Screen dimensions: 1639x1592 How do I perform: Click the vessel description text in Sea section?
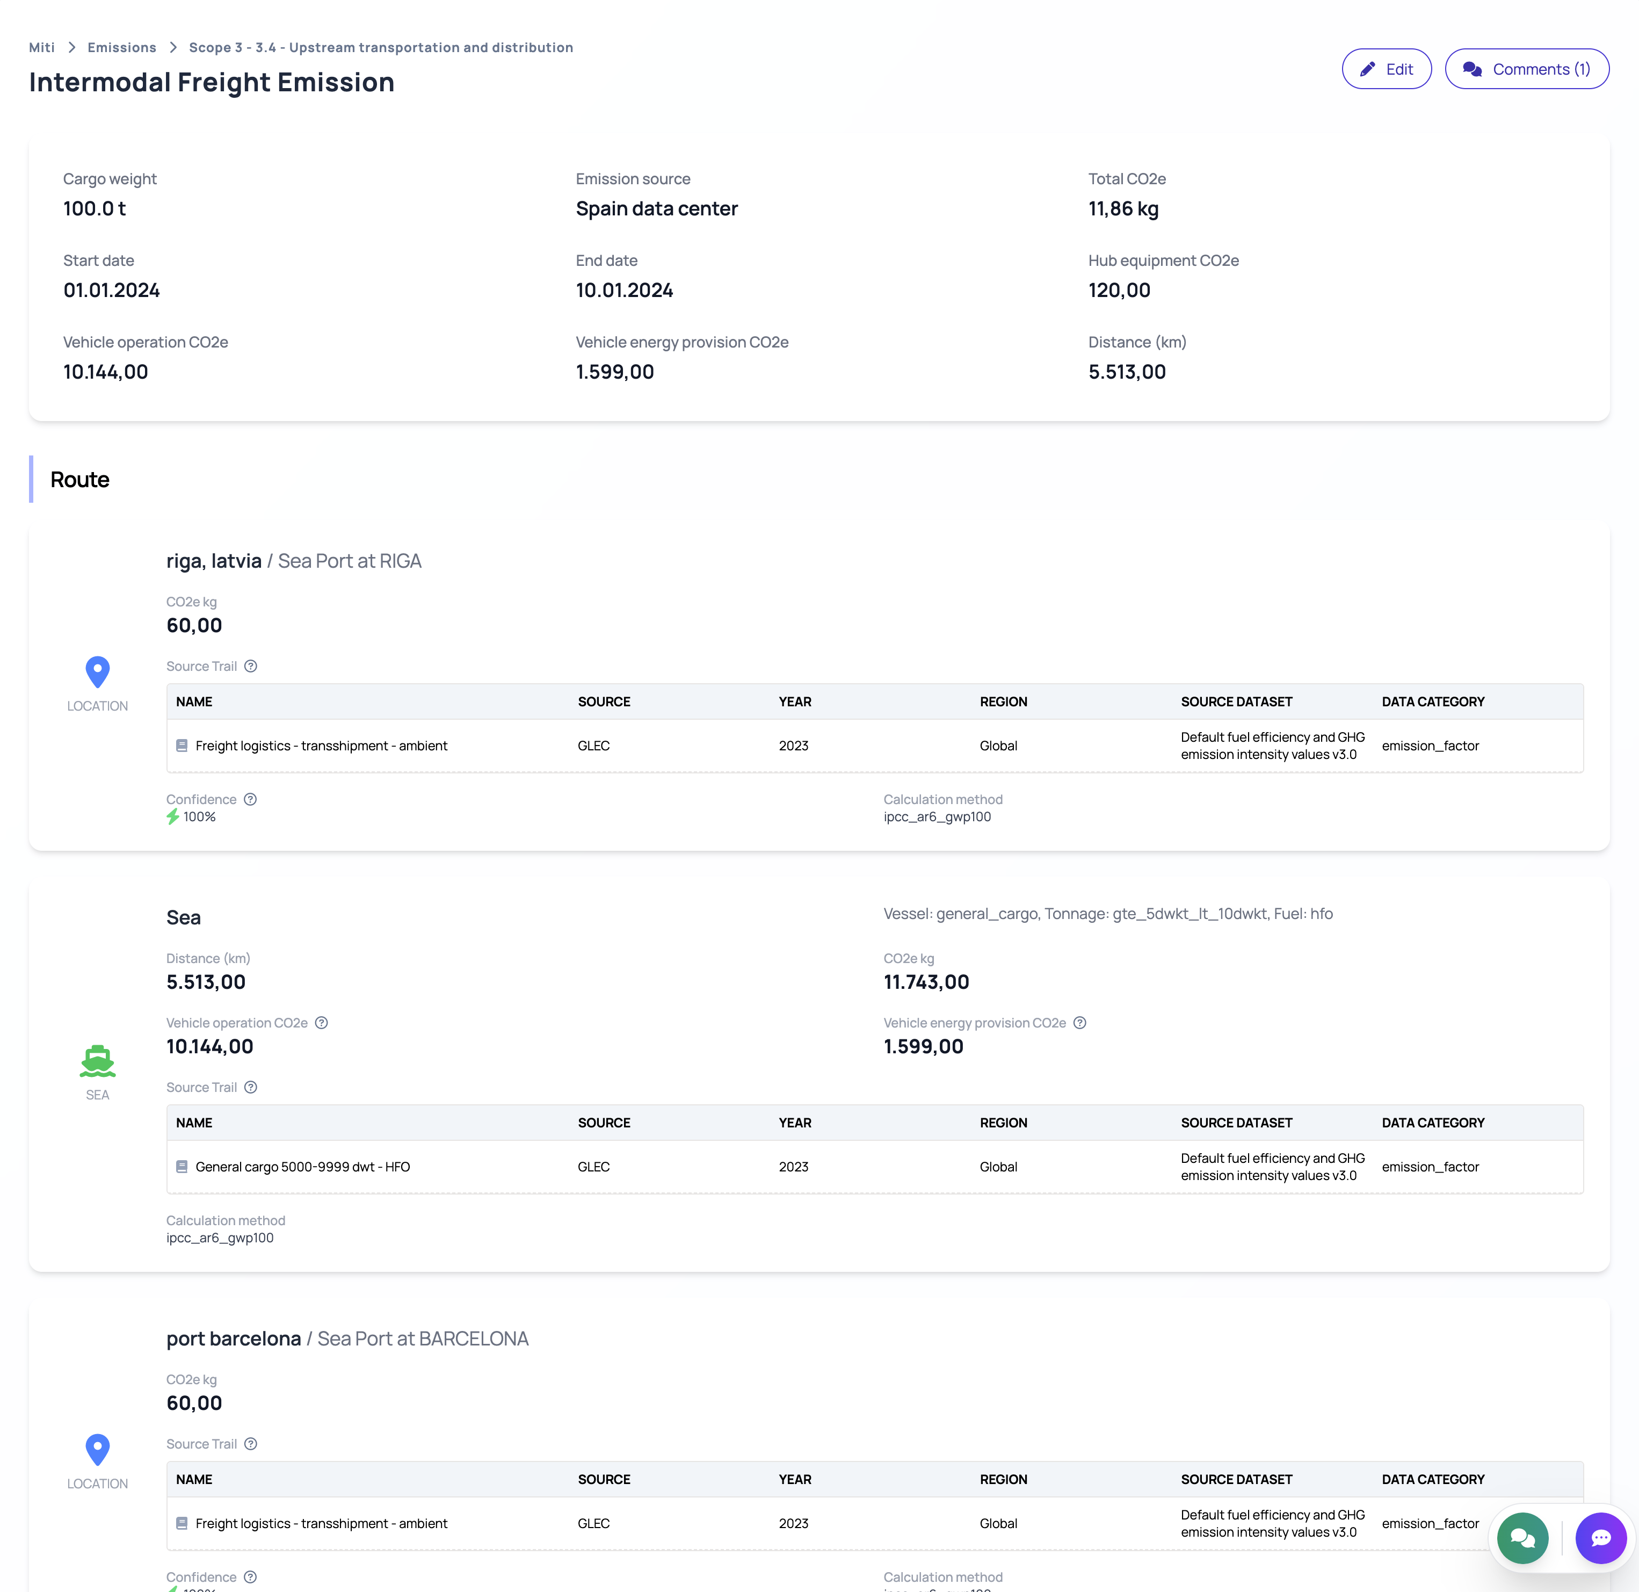pyautogui.click(x=1108, y=914)
